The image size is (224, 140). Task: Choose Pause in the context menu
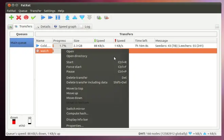pyautogui.click(x=95, y=72)
